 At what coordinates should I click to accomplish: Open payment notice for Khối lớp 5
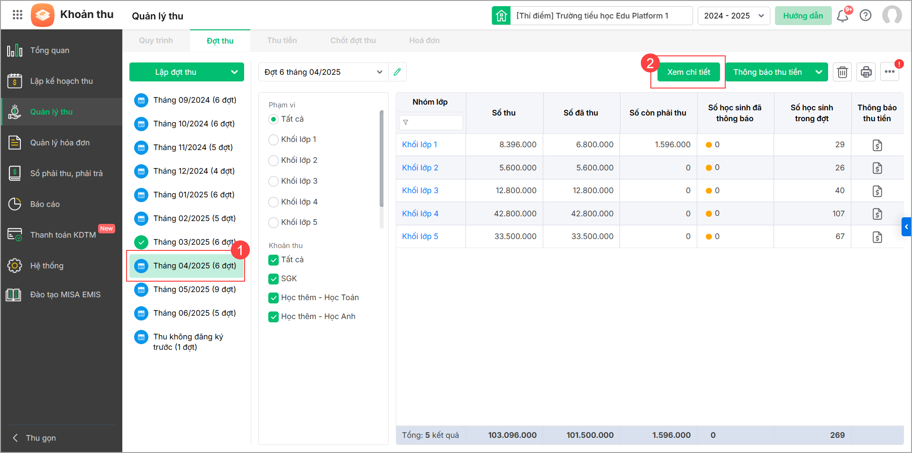point(877,237)
